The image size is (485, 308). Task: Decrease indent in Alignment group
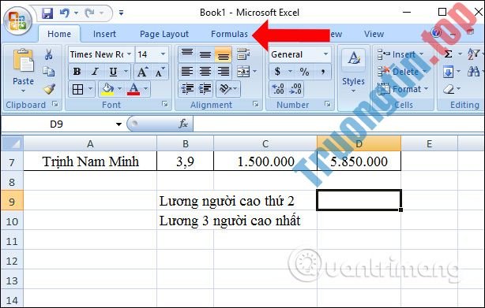[187, 90]
